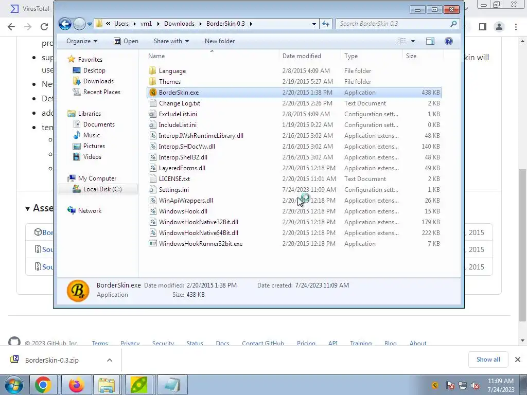Viewport: 527px width, 395px height.
Task: Select LayeredForms.dll file icon
Action: click(x=153, y=168)
